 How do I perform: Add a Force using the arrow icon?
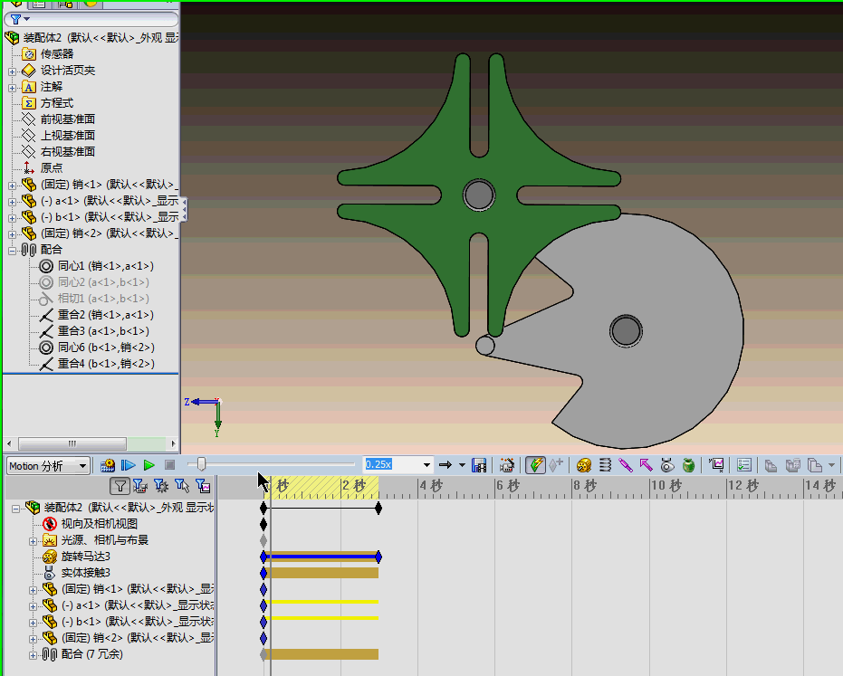(x=646, y=465)
